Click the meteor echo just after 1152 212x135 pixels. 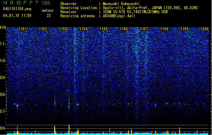pos(55,103)
